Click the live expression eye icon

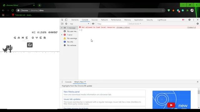click(x=93, y=24)
